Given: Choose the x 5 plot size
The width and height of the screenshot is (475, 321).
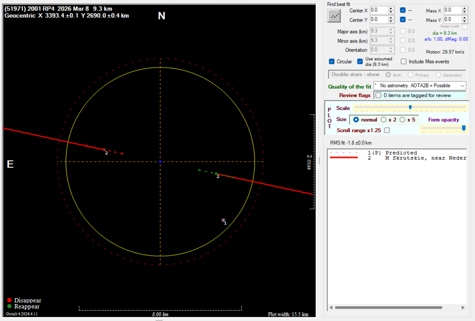Looking at the screenshot, I should pos(402,120).
